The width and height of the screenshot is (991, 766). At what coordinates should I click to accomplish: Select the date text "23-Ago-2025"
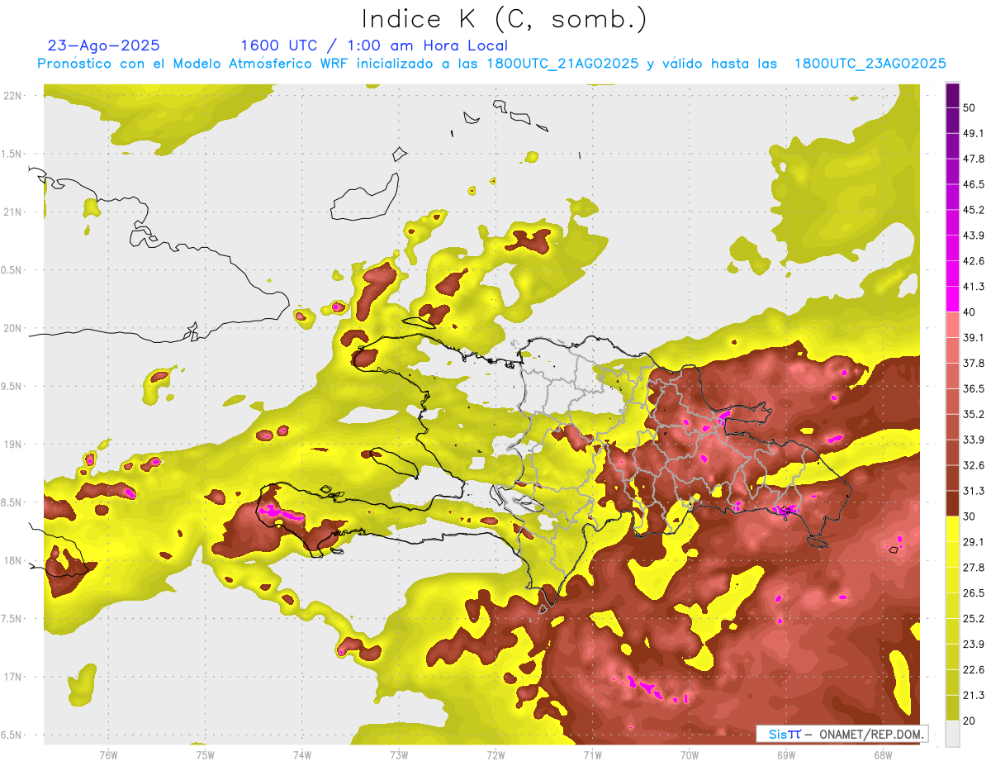click(x=104, y=45)
